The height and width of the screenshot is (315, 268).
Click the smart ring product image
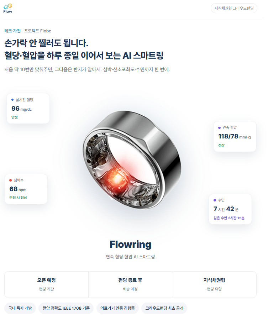[132, 160]
